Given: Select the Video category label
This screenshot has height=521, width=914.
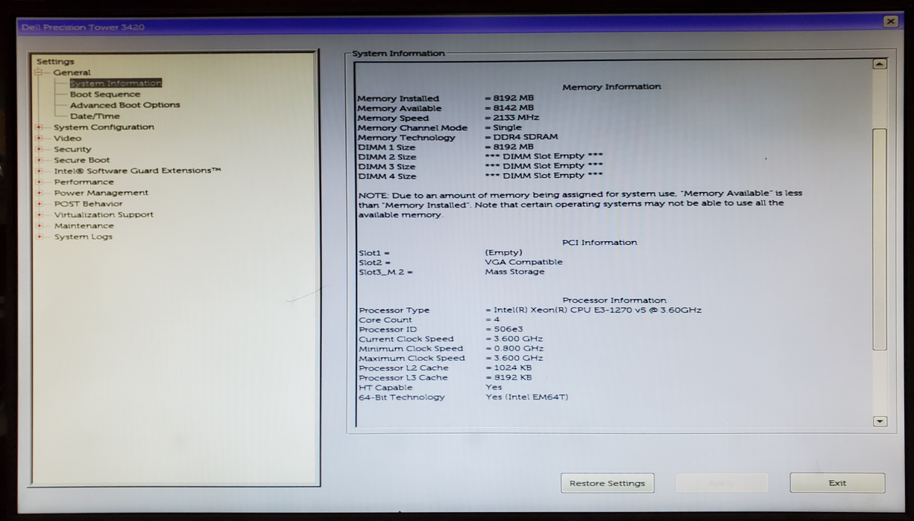Looking at the screenshot, I should click(68, 138).
